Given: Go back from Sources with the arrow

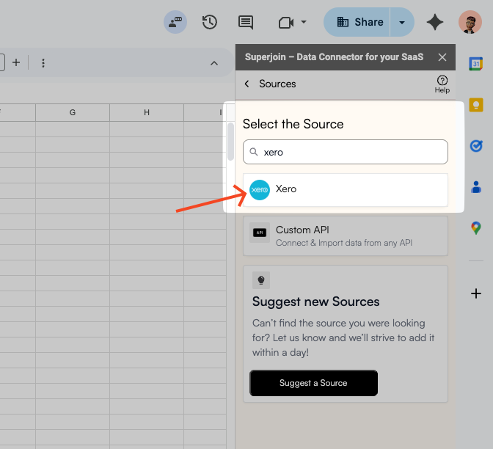Looking at the screenshot, I should coord(246,84).
